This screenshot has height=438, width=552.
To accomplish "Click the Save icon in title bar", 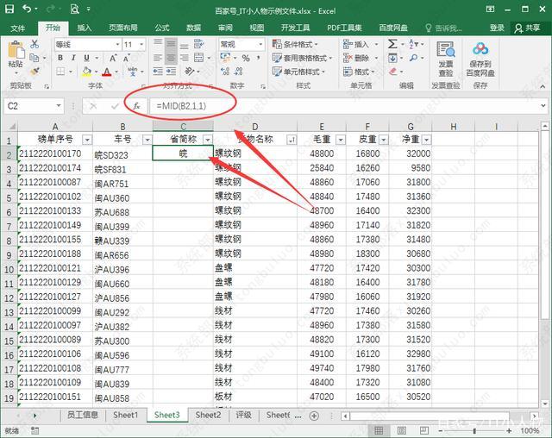I will coord(9,9).
